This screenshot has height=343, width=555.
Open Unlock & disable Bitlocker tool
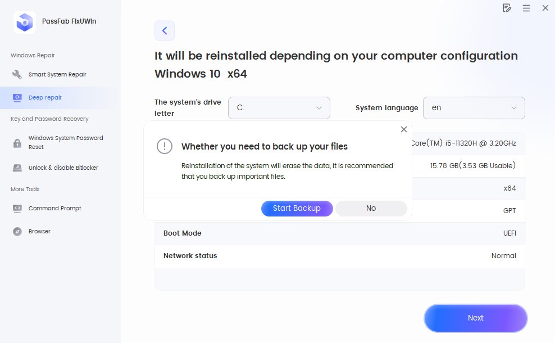click(x=62, y=168)
